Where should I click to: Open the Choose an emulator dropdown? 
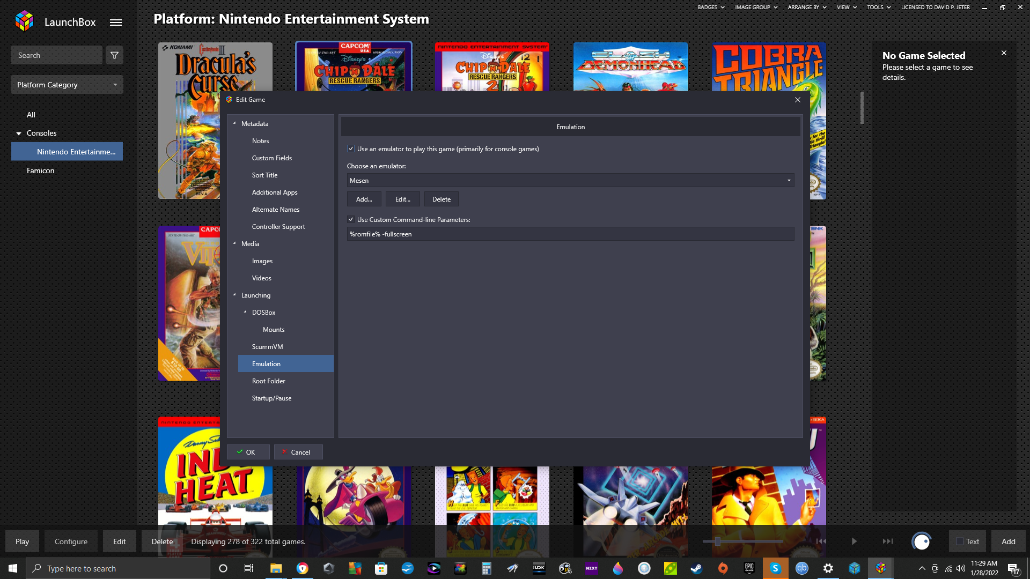pos(570,181)
